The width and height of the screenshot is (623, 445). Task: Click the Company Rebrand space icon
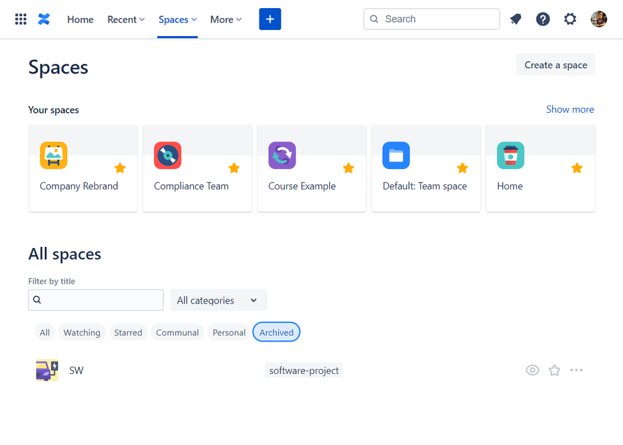tap(54, 155)
